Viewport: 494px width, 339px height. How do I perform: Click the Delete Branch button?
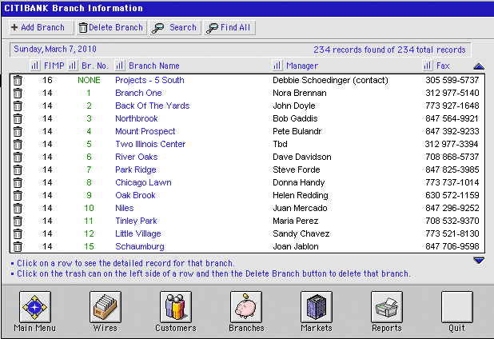pos(111,28)
